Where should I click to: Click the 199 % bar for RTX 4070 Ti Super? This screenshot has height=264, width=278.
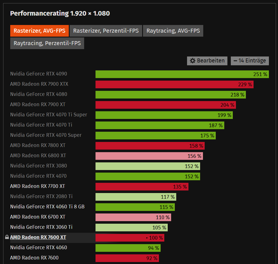pos(164,115)
